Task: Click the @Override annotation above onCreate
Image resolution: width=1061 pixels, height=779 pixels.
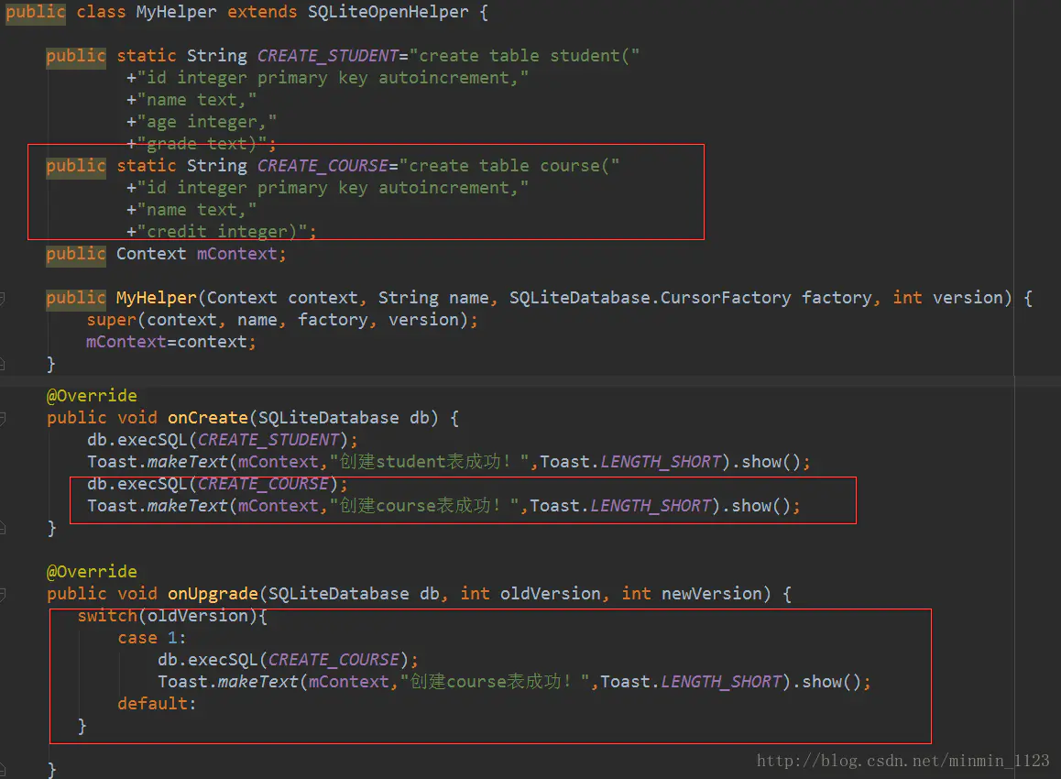Action: coord(92,396)
